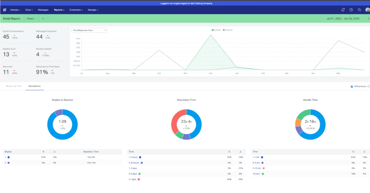The height and width of the screenshot is (193, 370).
Task: Toggle the Previous series in chart legend
Action: point(228,30)
